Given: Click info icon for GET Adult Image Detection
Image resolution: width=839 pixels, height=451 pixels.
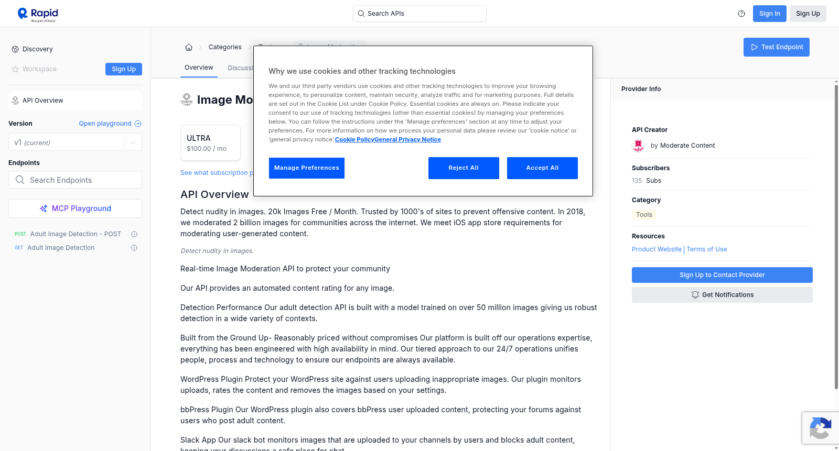Looking at the screenshot, I should (x=134, y=248).
